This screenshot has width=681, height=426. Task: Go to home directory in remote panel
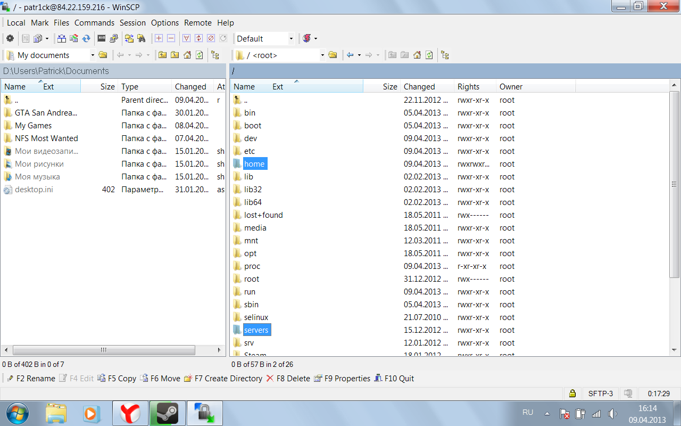point(417,55)
